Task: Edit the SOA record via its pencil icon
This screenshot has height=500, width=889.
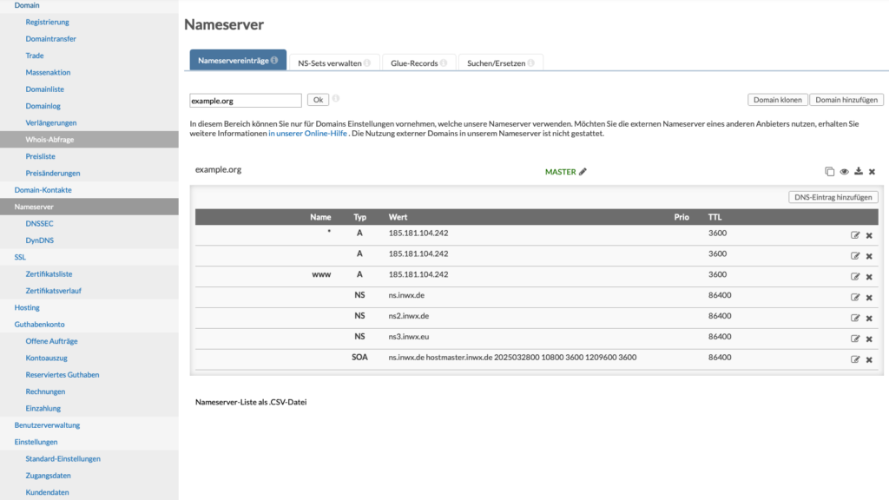Action: tap(855, 359)
